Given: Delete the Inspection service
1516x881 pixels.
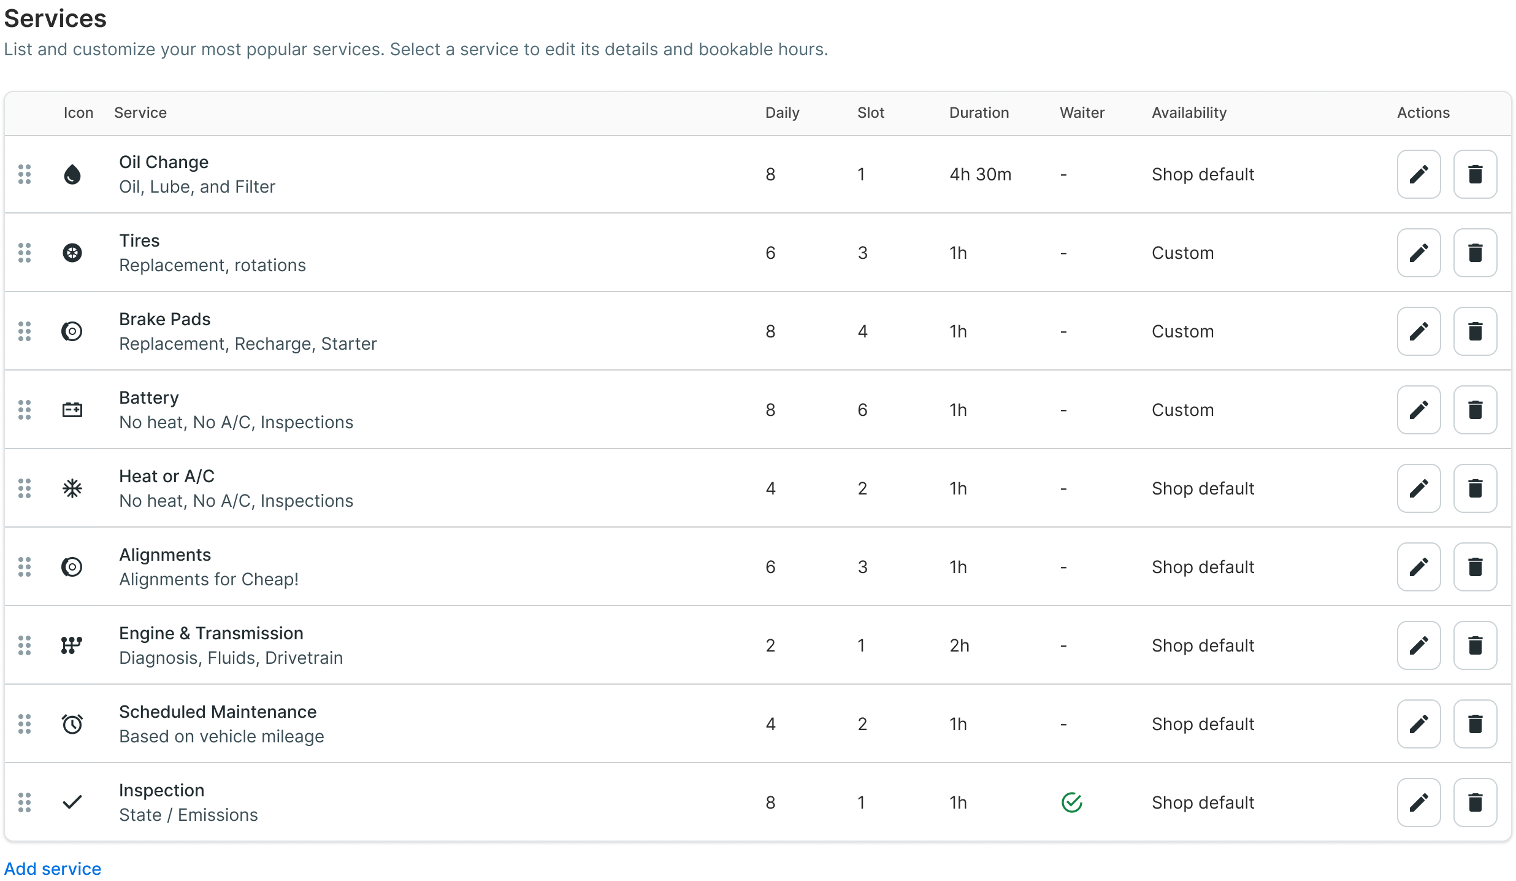Looking at the screenshot, I should click(x=1475, y=802).
